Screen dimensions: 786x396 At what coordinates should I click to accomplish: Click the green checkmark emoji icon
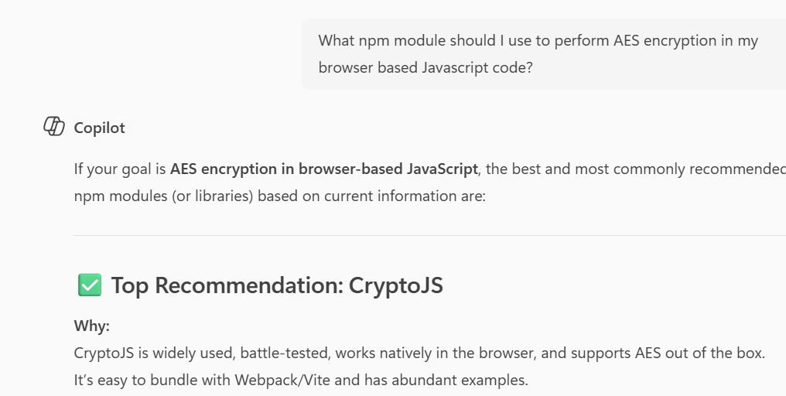point(90,285)
